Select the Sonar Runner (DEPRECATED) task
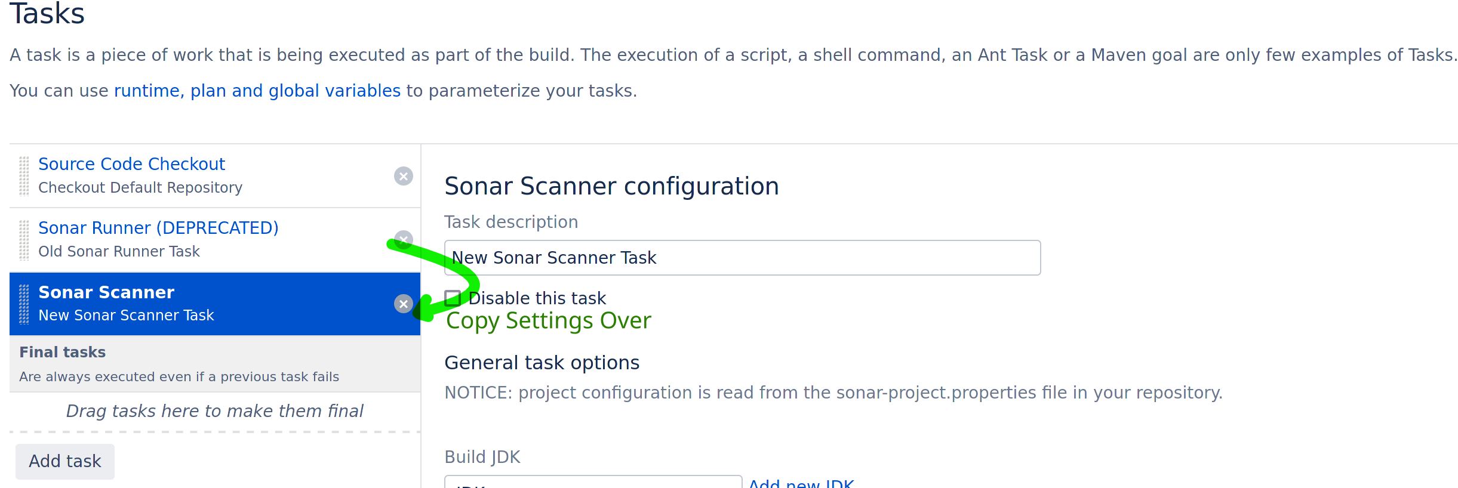The width and height of the screenshot is (1458, 488). coord(158,228)
